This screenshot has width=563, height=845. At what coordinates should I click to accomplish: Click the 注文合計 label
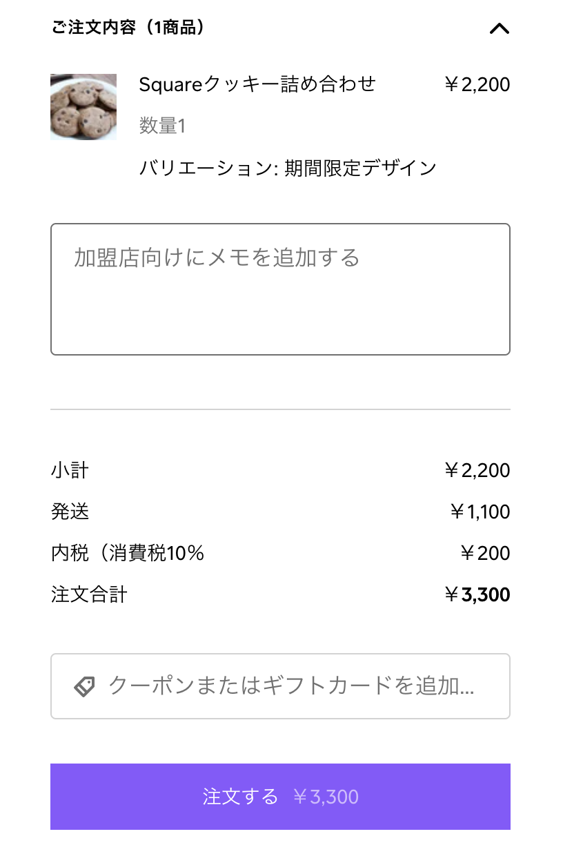click(x=89, y=595)
